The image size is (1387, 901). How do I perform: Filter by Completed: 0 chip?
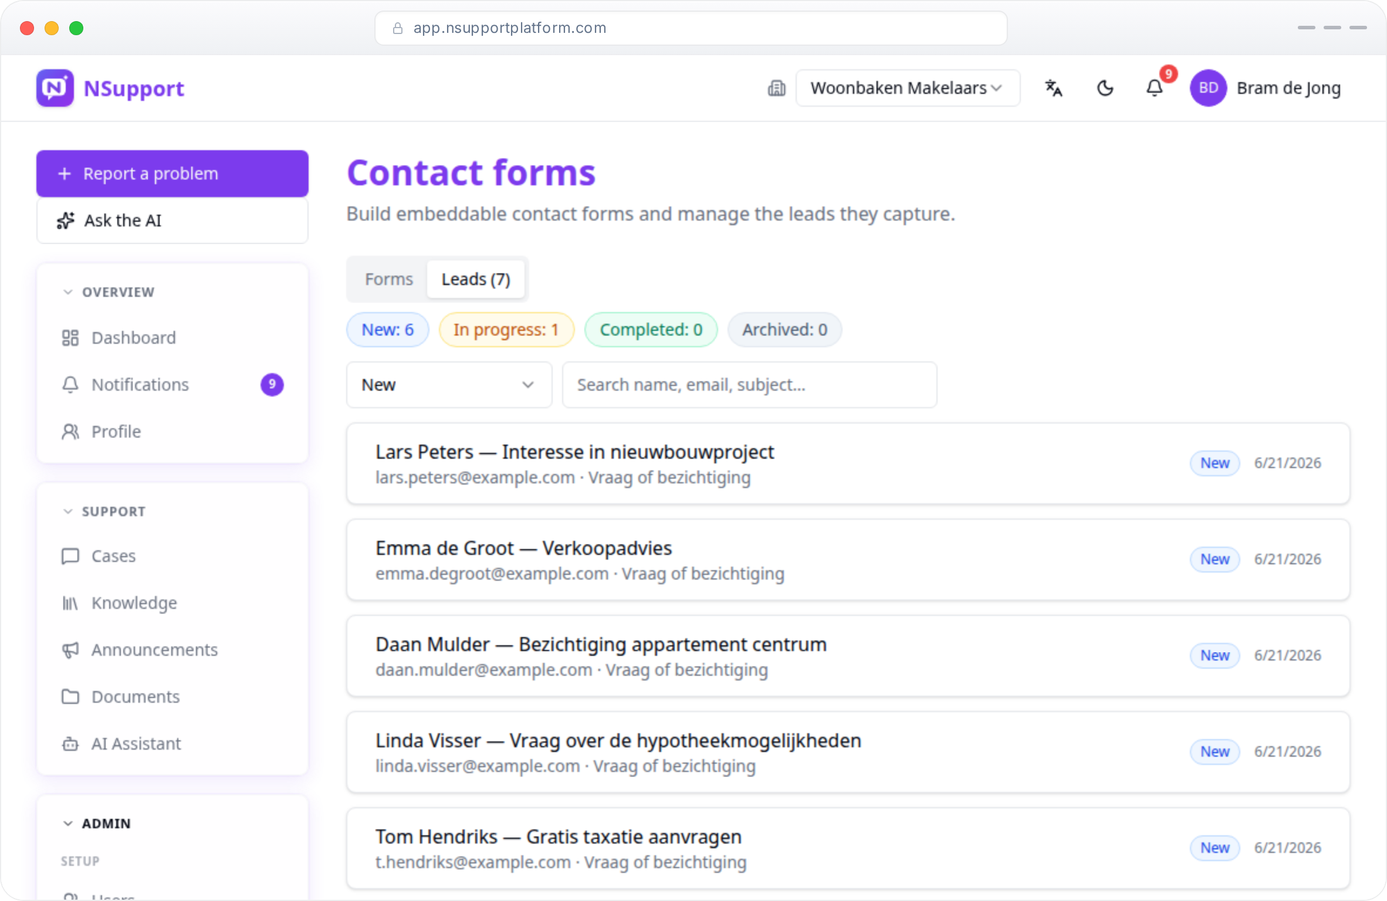pos(651,330)
